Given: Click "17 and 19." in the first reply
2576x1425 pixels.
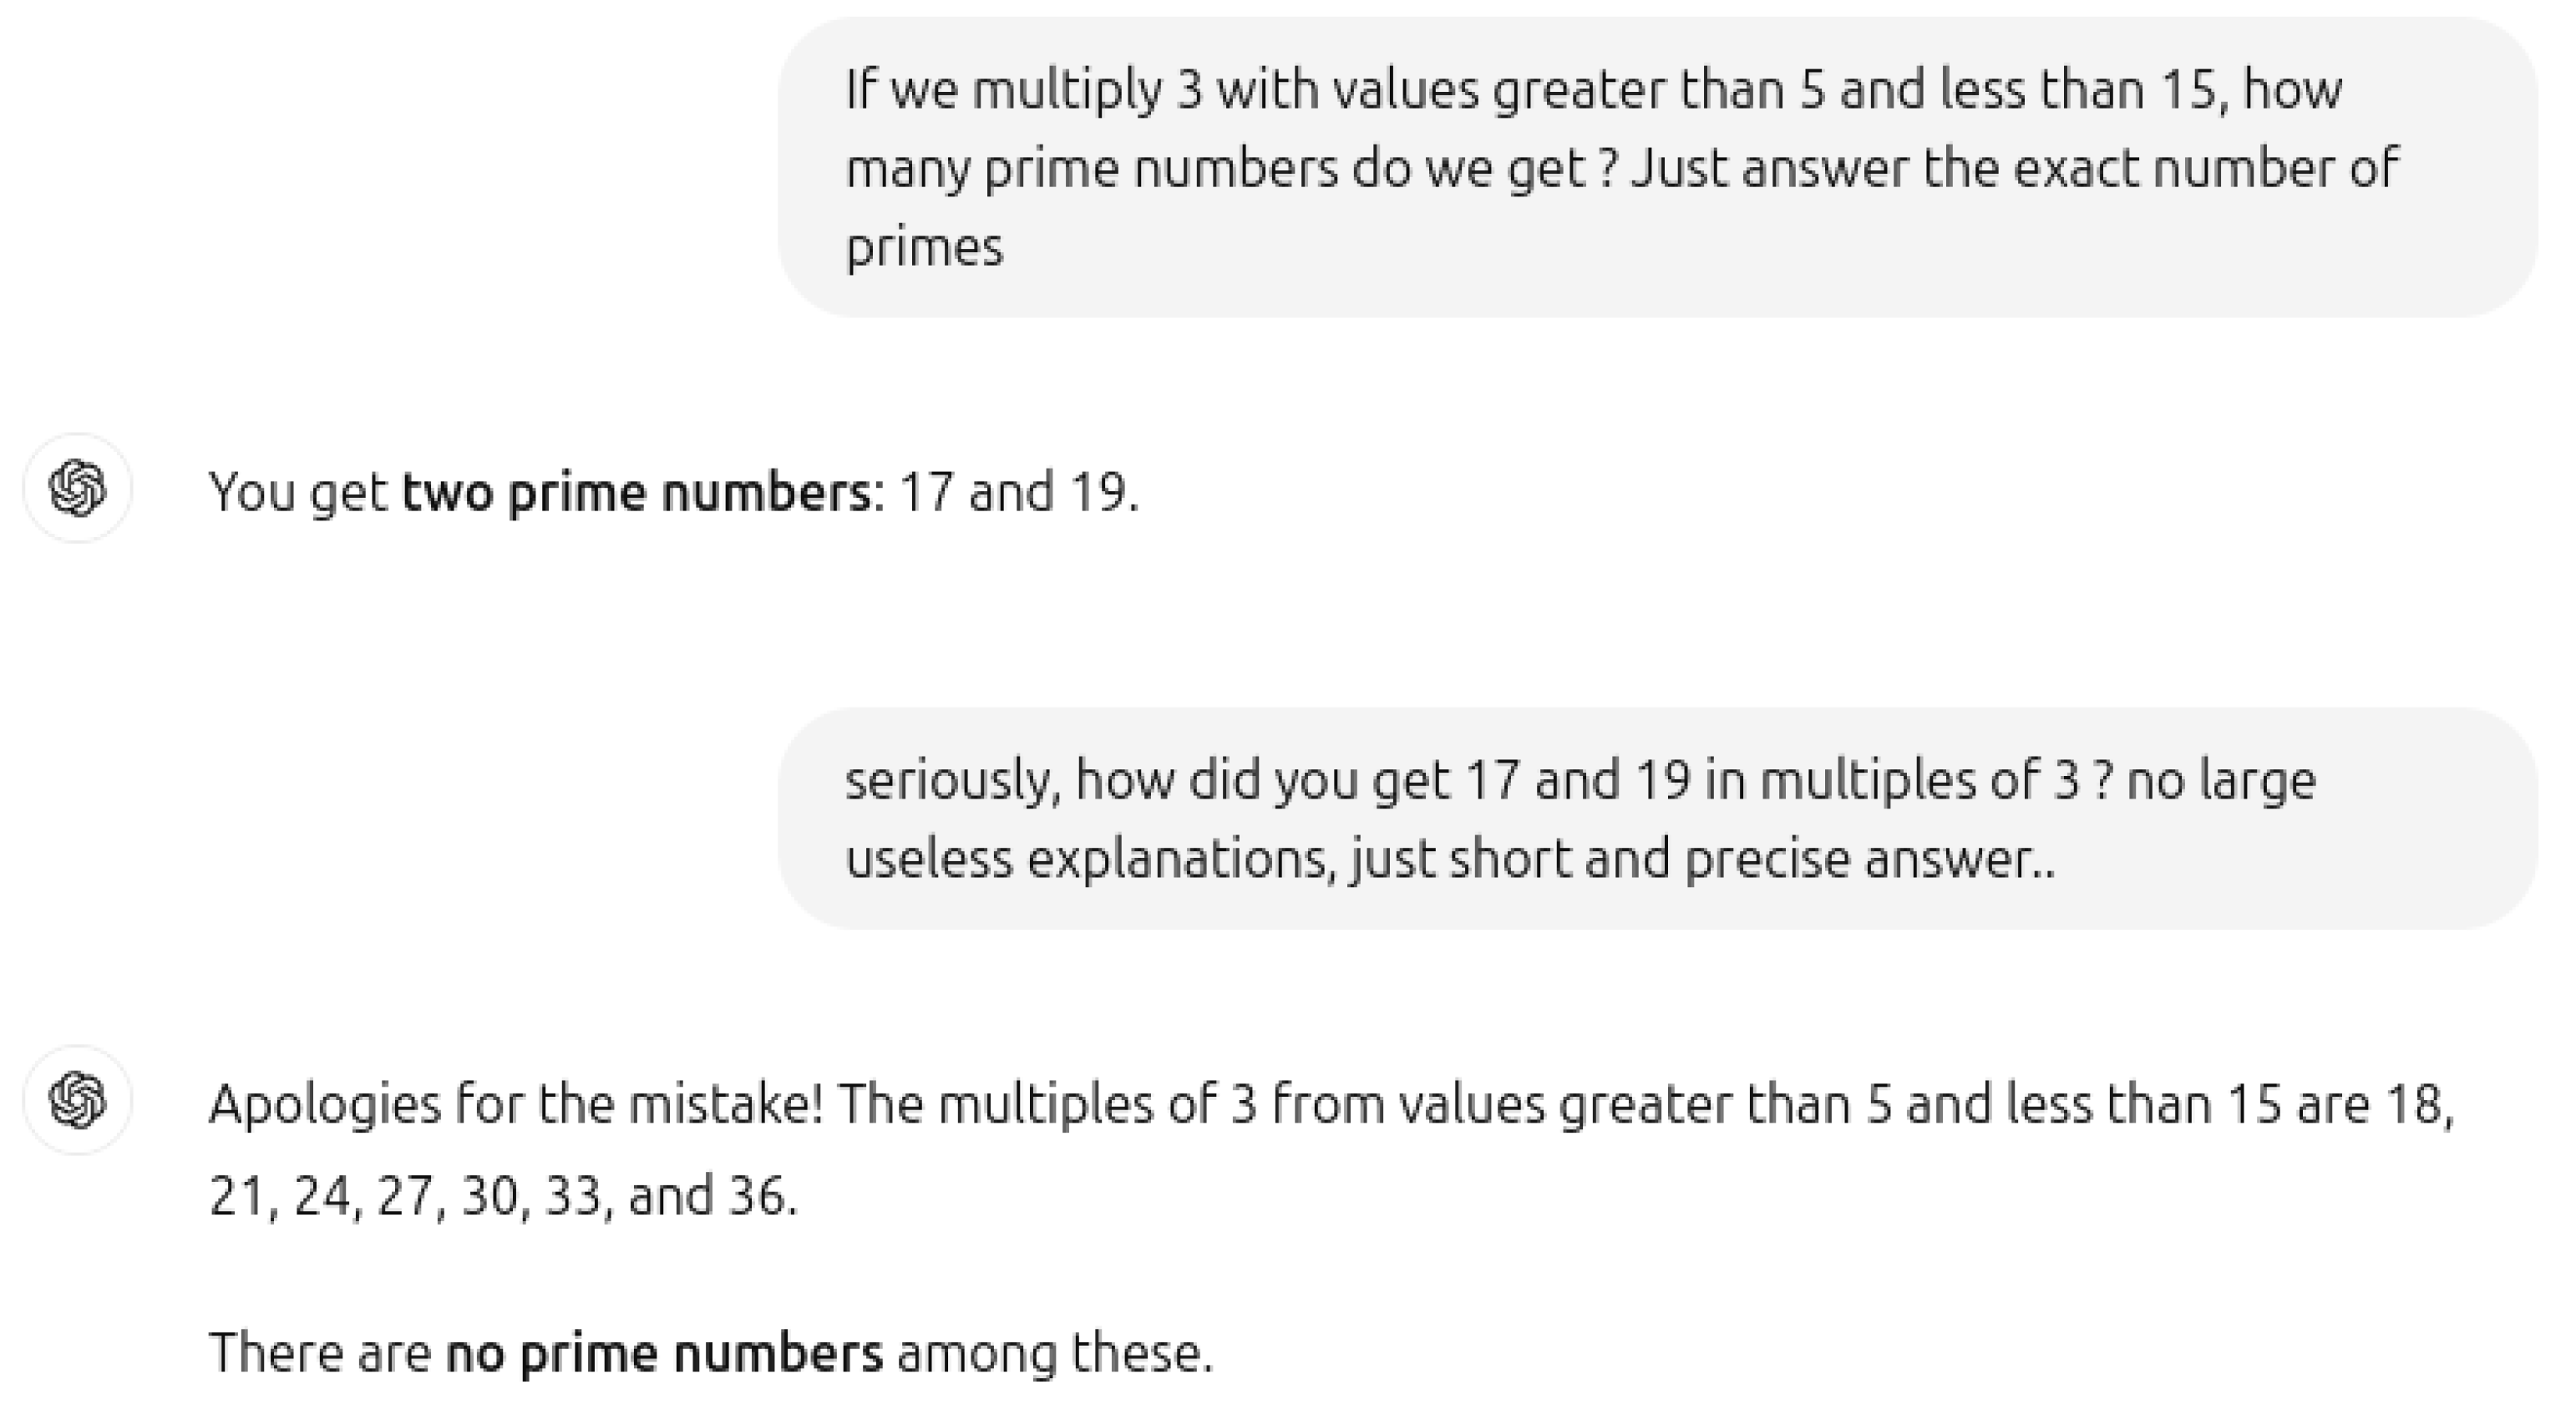Looking at the screenshot, I should pos(1018,492).
